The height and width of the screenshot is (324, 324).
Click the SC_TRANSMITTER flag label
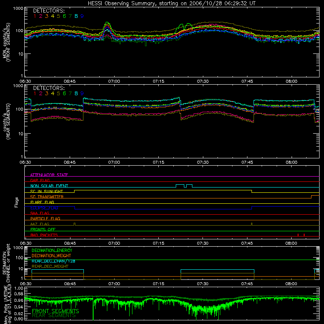(x=47, y=196)
